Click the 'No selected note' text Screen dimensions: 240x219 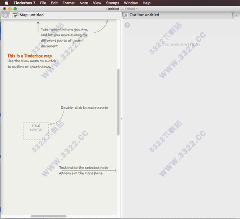[x=181, y=44]
